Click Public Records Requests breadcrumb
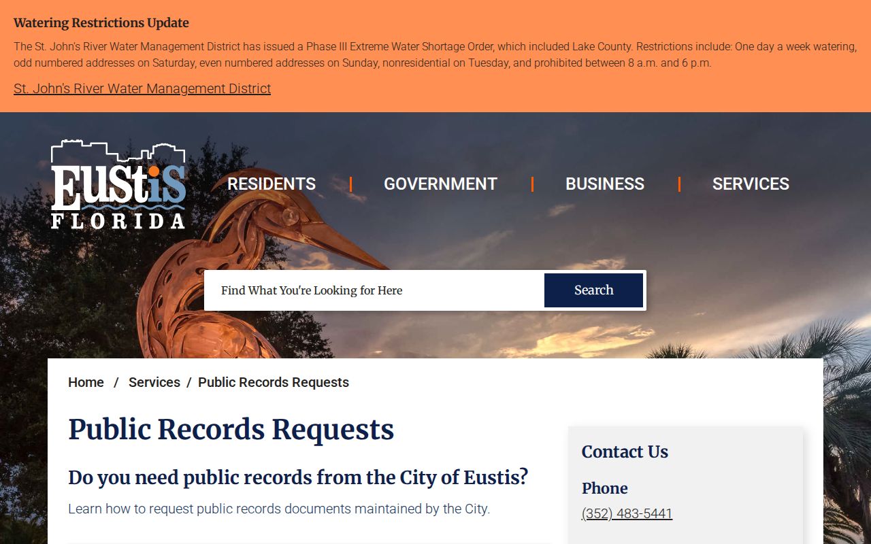Image resolution: width=871 pixels, height=544 pixels. pyautogui.click(x=274, y=382)
